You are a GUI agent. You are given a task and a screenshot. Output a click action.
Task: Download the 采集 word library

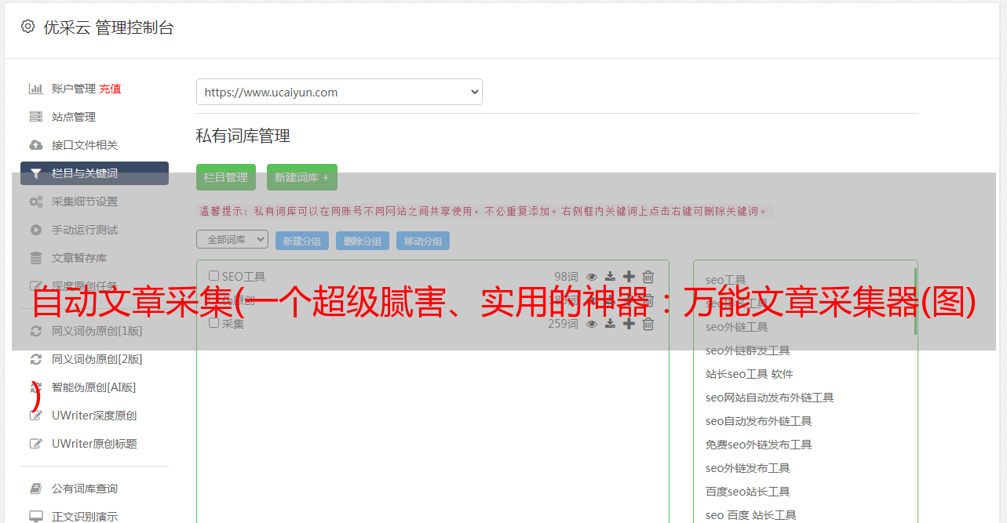click(x=610, y=324)
